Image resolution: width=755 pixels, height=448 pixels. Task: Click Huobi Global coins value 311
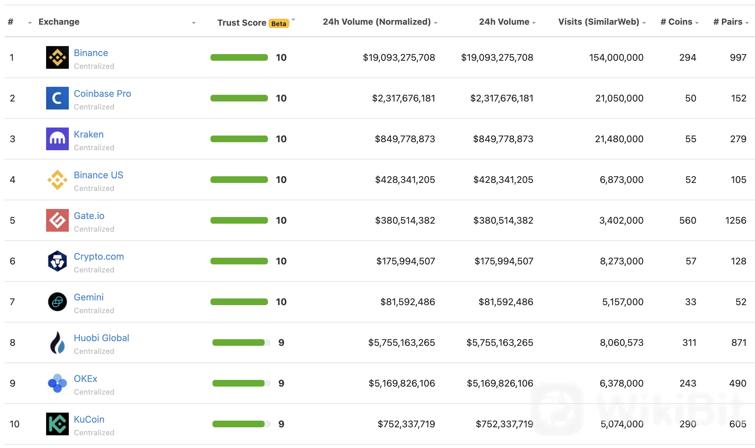tap(689, 343)
